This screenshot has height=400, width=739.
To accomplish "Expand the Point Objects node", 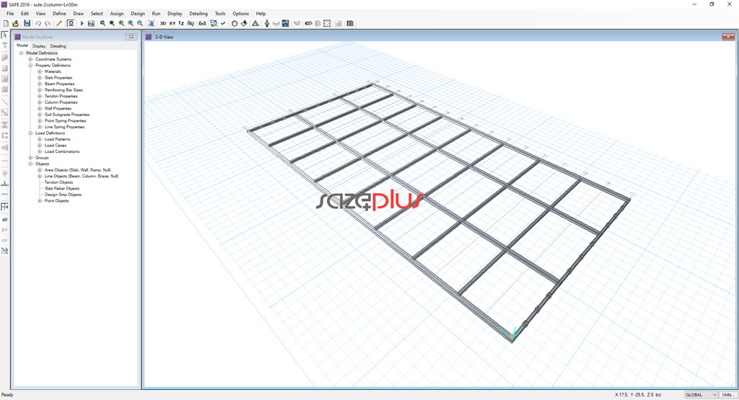I will tap(40, 201).
